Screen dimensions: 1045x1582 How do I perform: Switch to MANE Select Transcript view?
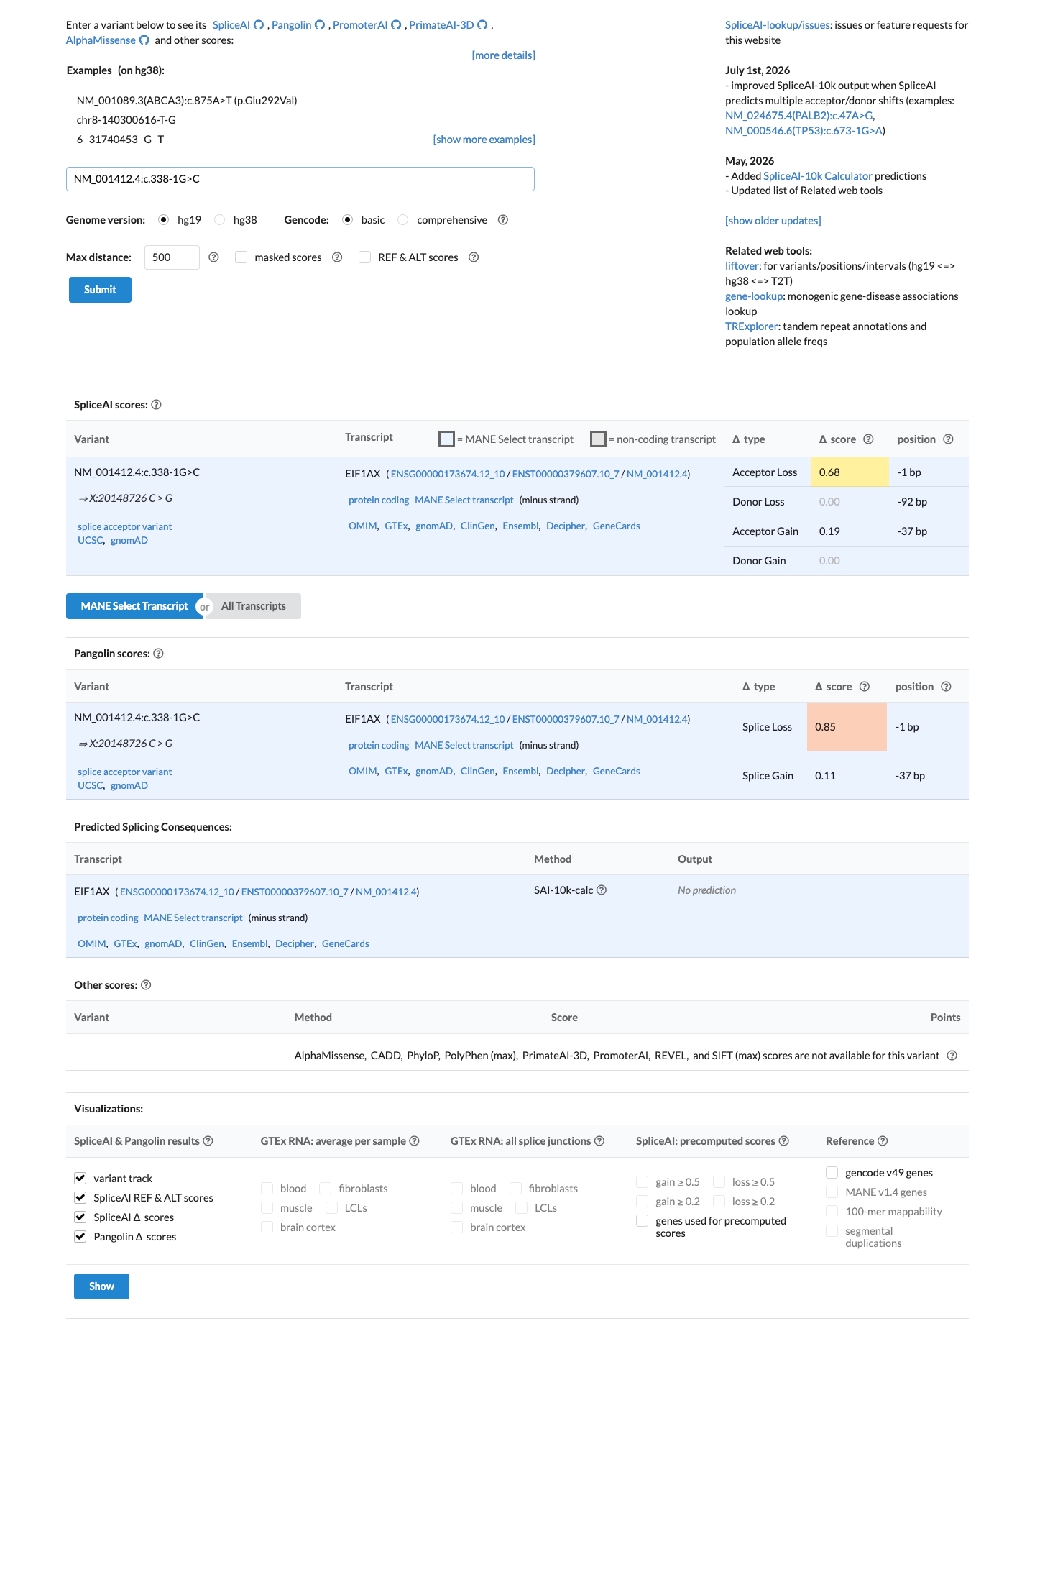(x=134, y=606)
